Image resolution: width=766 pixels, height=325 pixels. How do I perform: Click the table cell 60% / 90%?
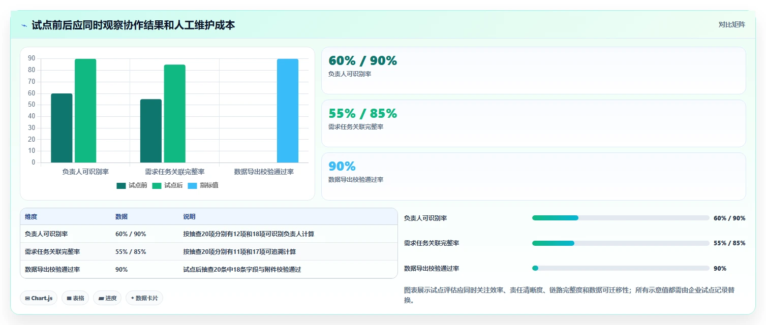pyautogui.click(x=131, y=234)
